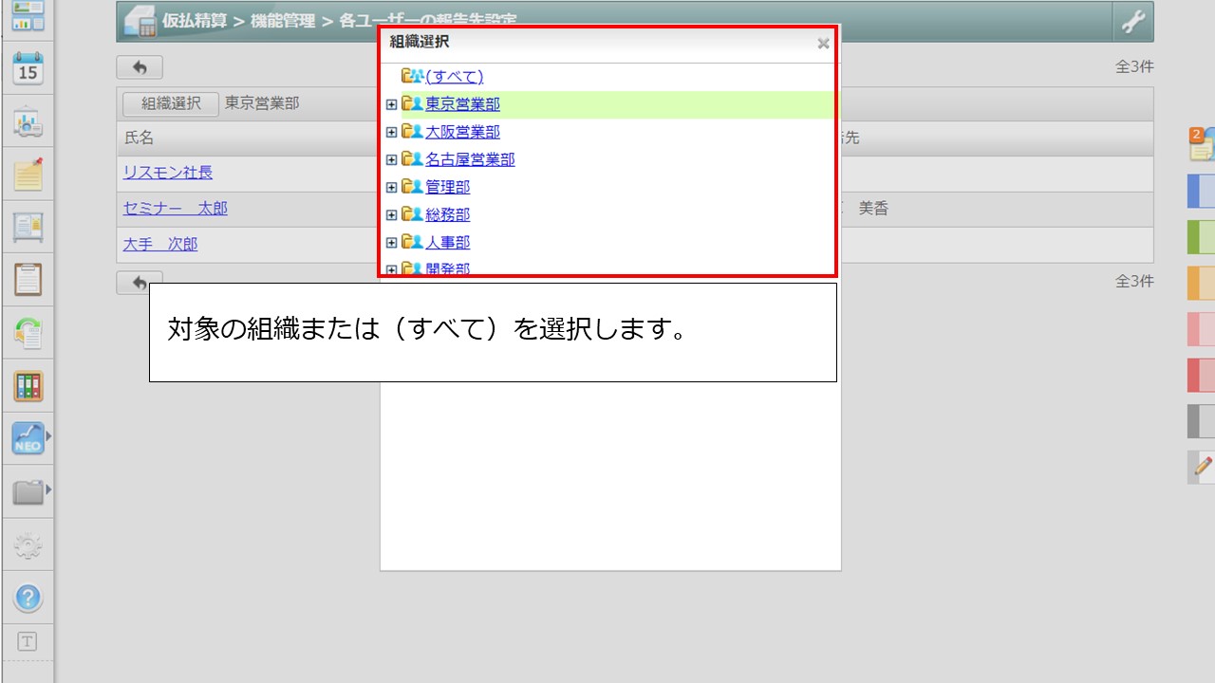1215x683 pixels.
Task: Open the clipboard icon in sidebar
Action: (x=28, y=281)
